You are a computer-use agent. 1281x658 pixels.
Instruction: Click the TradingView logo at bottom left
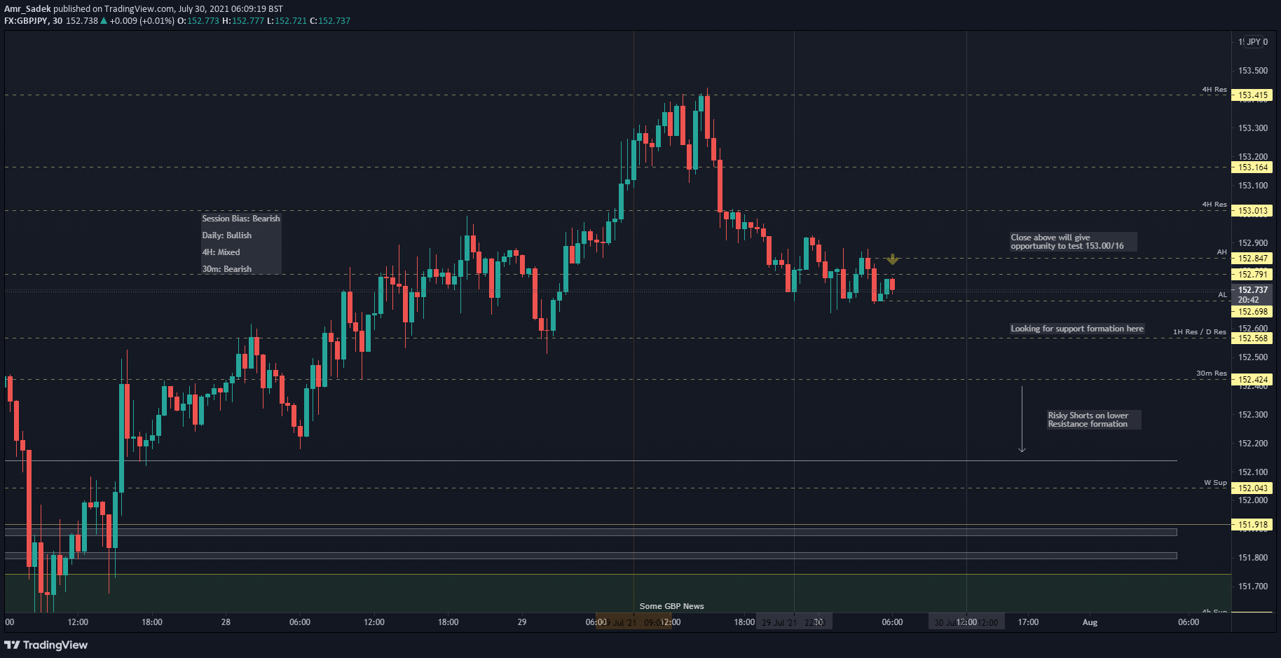point(46,645)
